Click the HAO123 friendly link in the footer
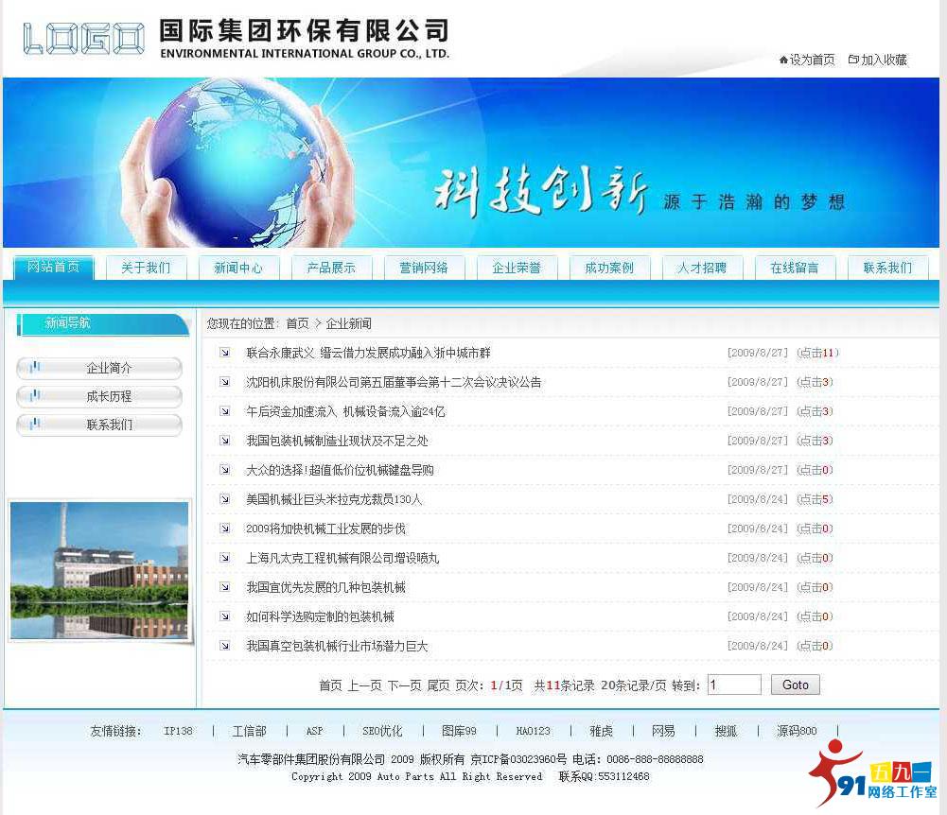The width and height of the screenshot is (947, 815). 533,731
